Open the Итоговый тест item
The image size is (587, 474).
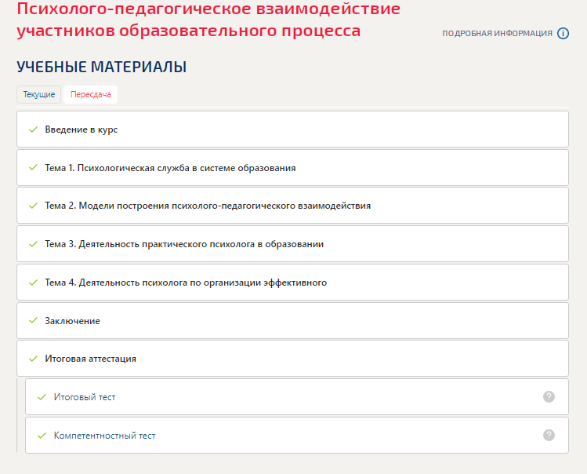point(297,397)
